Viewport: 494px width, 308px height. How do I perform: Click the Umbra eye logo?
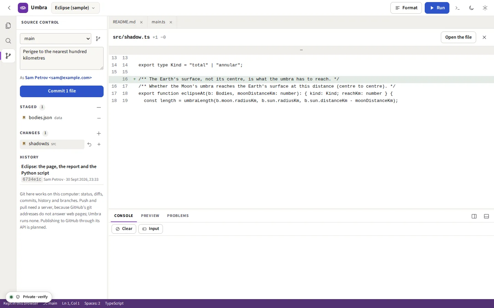pyautogui.click(x=23, y=8)
